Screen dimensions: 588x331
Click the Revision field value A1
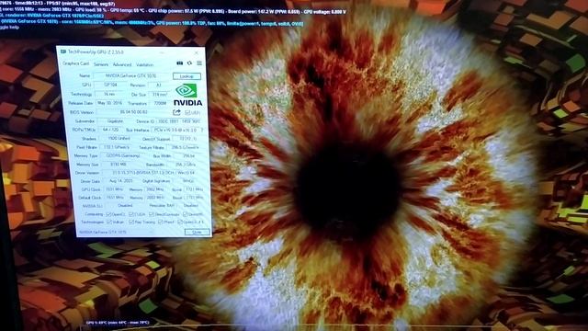coord(159,86)
